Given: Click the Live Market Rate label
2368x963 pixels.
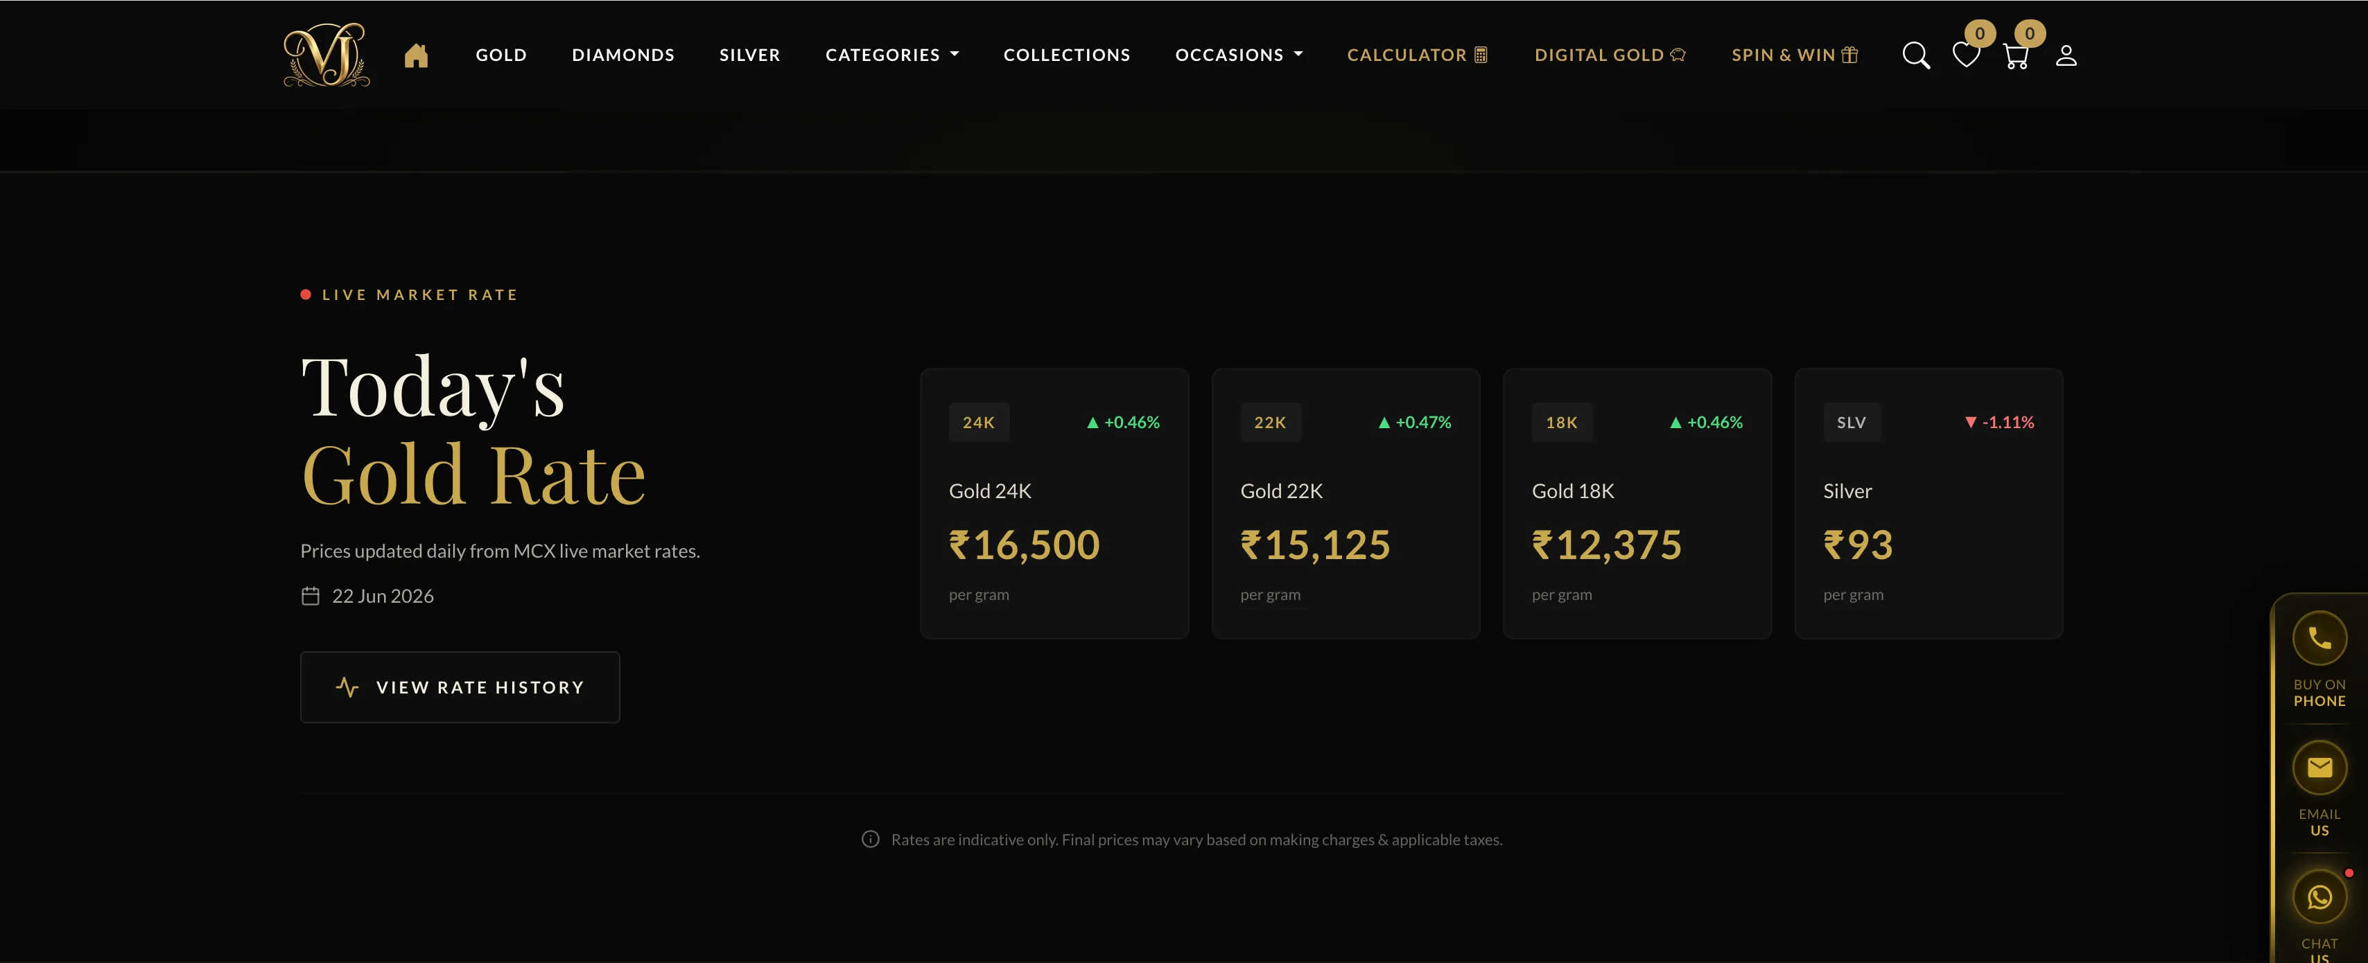Looking at the screenshot, I should pos(420,294).
